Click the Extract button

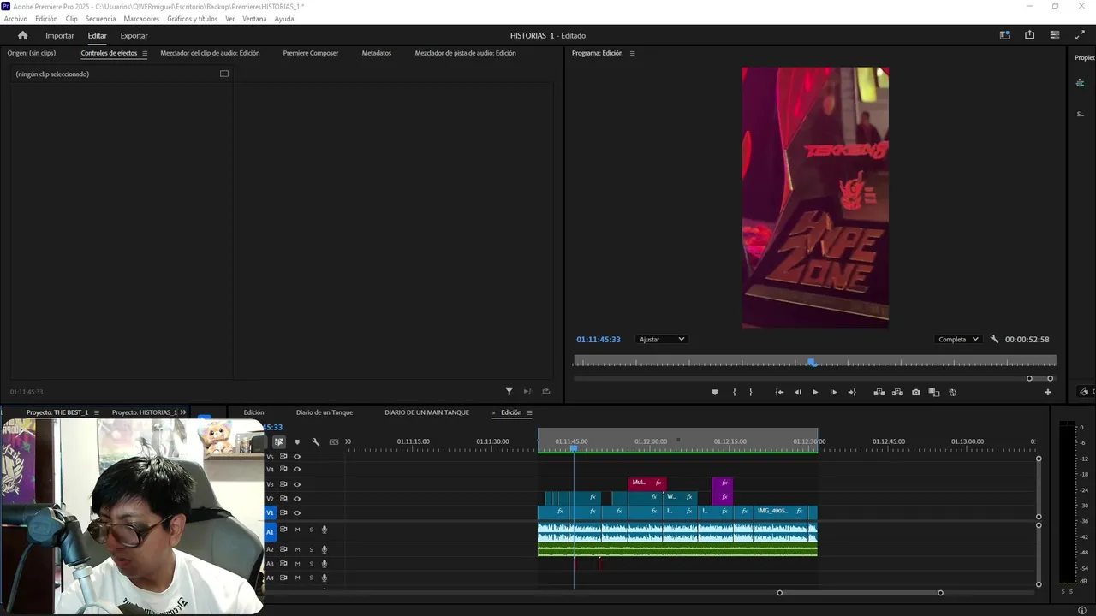[897, 392]
